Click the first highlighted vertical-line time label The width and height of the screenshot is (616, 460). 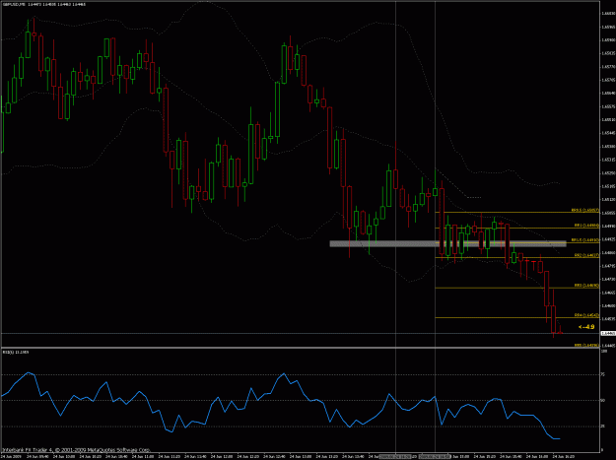coord(395,456)
